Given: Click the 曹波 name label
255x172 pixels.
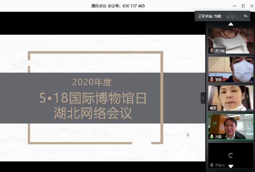Looking at the screenshot, I should coord(212,108).
